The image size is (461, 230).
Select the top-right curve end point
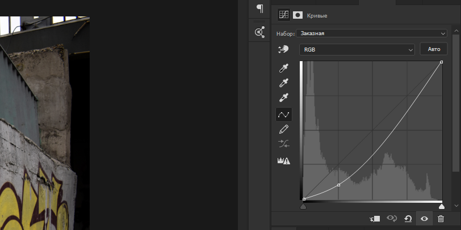pos(441,62)
